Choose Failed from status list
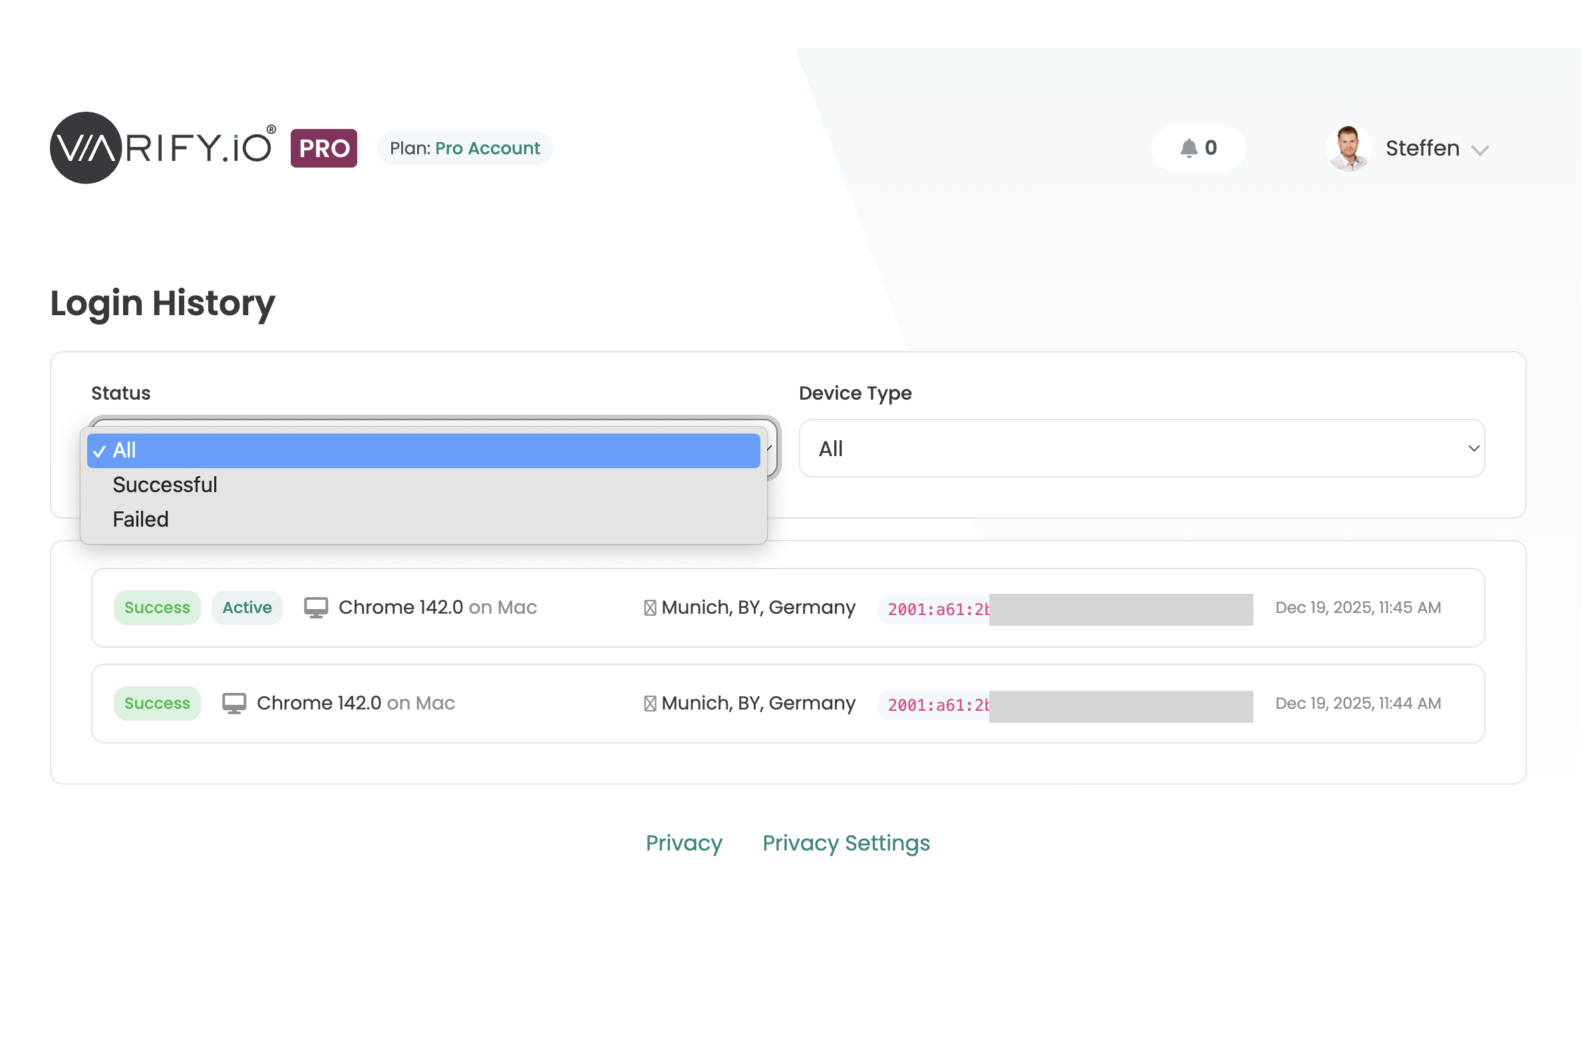Image resolution: width=1582 pixels, height=1040 pixels. click(x=140, y=519)
